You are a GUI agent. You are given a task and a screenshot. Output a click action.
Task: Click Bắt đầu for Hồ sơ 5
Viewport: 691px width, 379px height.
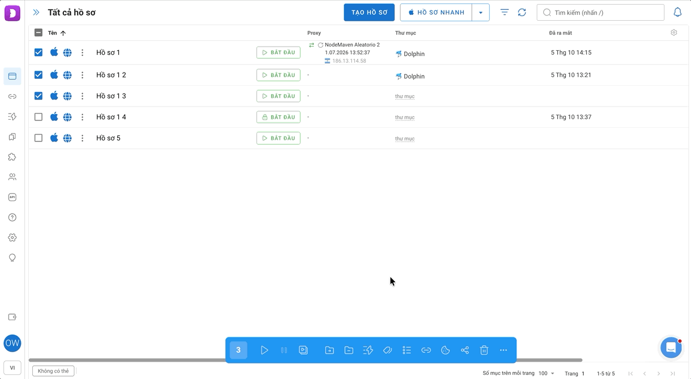[x=279, y=138]
